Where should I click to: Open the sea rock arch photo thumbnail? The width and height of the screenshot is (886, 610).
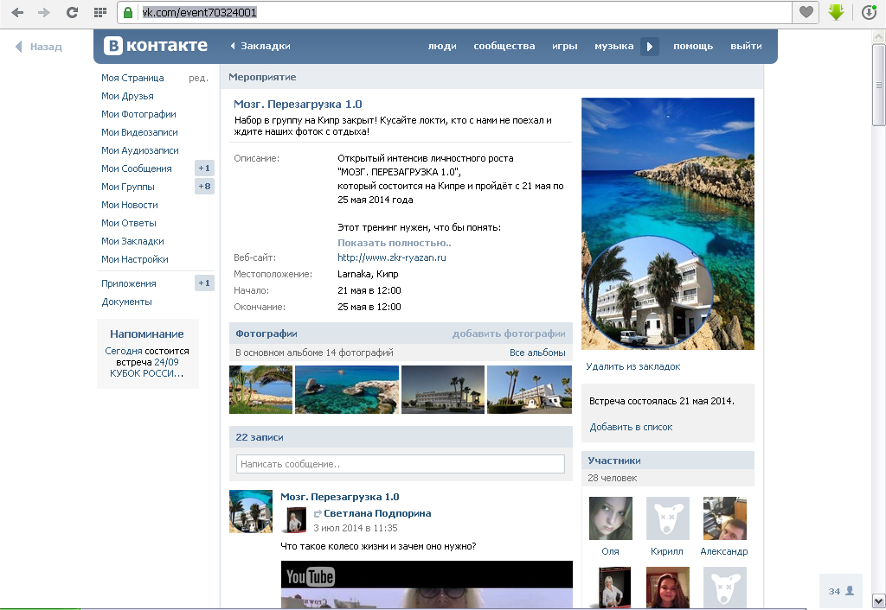[347, 390]
